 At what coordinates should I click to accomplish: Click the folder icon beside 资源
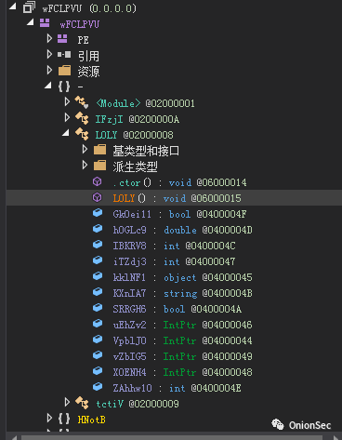click(x=64, y=71)
